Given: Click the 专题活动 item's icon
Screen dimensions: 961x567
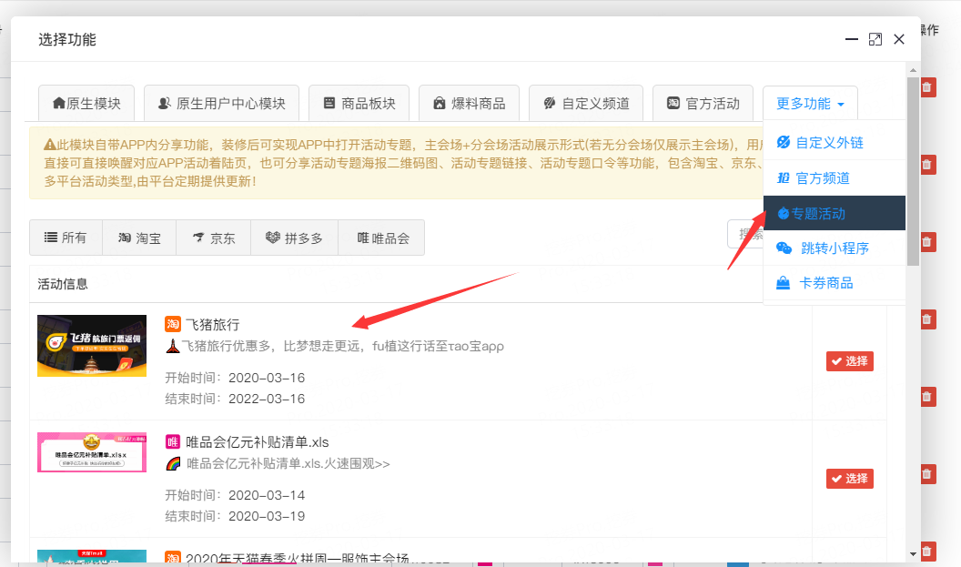Looking at the screenshot, I should pos(783,213).
